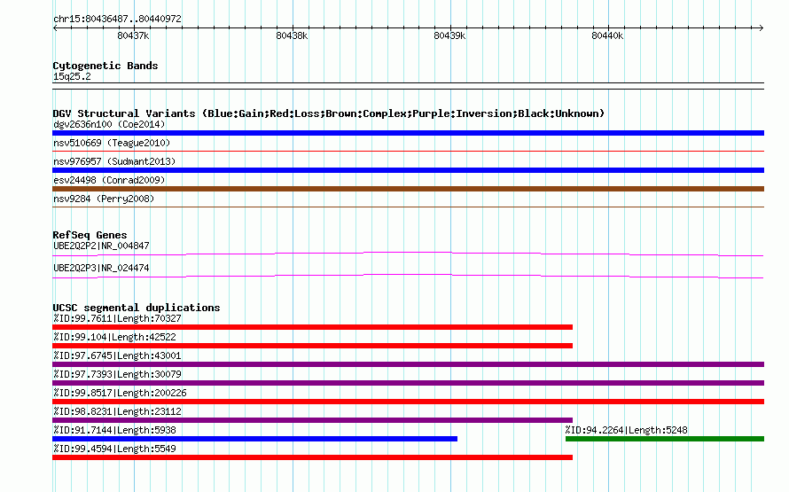This screenshot has width=789, height=492.
Task: Click the blue bar under dgv2636n100
Action: point(408,133)
